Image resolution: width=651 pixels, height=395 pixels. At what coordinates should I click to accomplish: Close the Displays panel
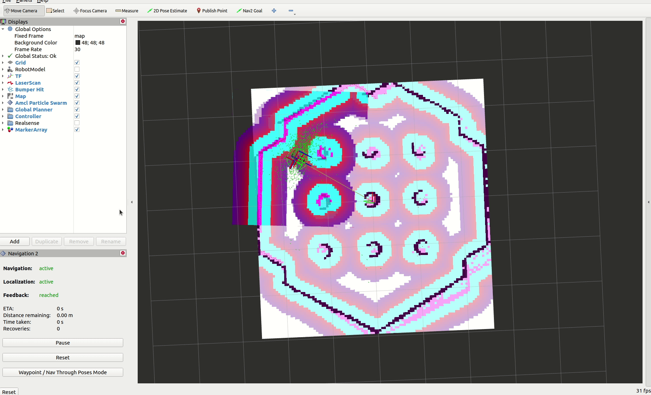tap(123, 21)
